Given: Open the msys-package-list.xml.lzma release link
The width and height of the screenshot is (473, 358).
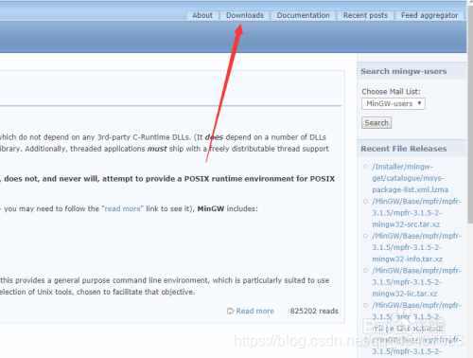Looking at the screenshot, I should [410, 178].
